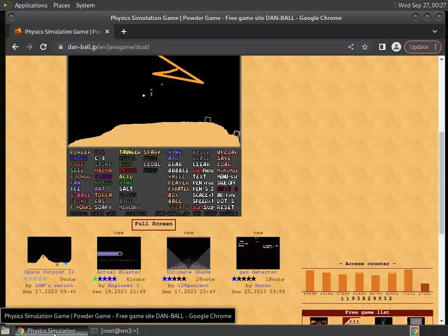Open the Chrome profile avatar
The image size is (448, 336).
click(x=396, y=47)
